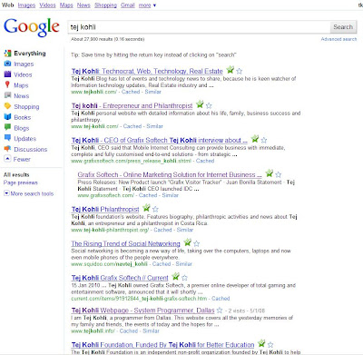Screen dimensions: 363x355
Task: Select All results in sidebar
Action: tap(16, 174)
